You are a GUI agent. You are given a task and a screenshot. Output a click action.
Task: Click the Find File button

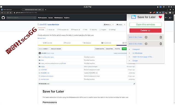117,49
